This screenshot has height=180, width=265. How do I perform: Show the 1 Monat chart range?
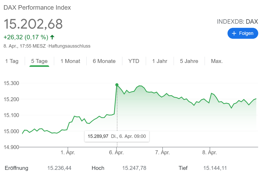[70, 61]
